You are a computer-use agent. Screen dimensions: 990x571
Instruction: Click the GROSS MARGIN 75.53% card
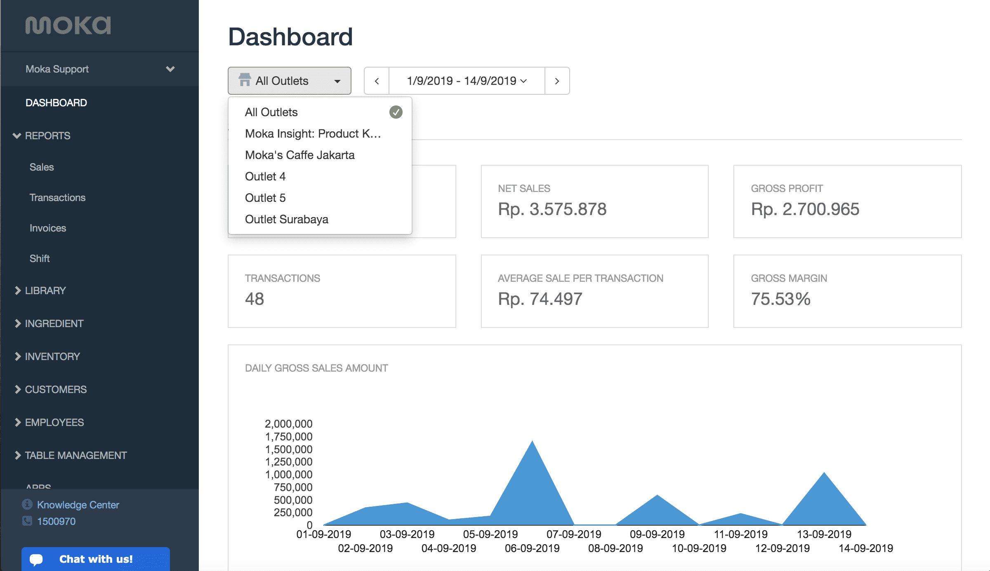pyautogui.click(x=847, y=291)
